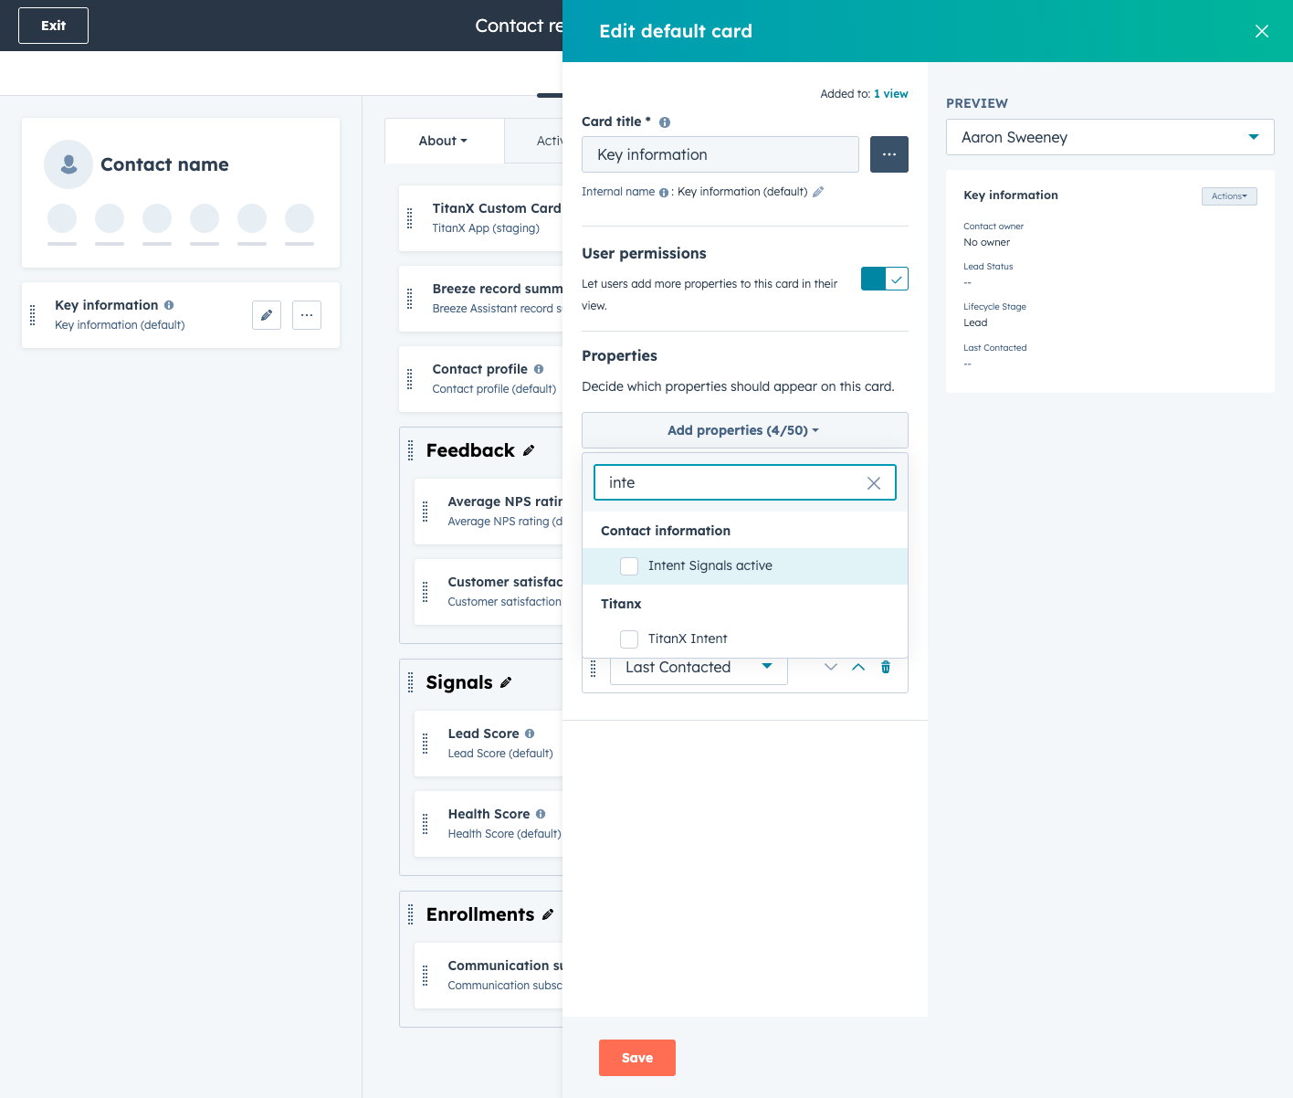The image size is (1293, 1098).
Task: Click the Card title input field
Action: [x=720, y=154]
